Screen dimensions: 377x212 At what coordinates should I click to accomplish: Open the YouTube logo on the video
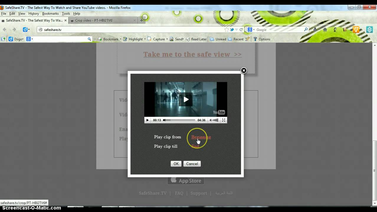click(219, 112)
